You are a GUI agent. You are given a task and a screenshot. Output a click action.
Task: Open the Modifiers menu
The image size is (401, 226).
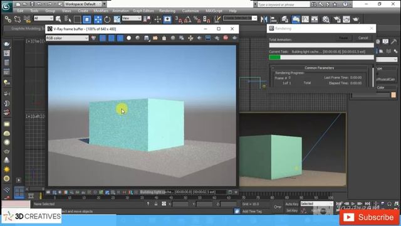click(x=101, y=11)
